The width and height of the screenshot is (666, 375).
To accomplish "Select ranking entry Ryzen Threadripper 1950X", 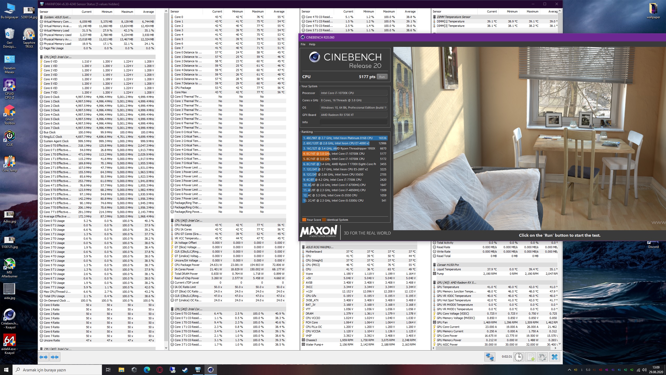I will point(345,148).
